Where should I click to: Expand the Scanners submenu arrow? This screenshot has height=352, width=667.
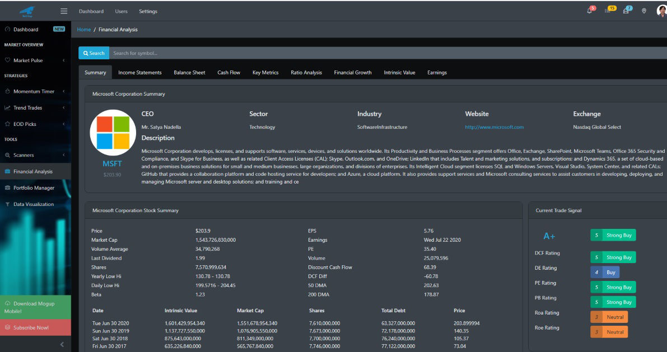click(64, 155)
